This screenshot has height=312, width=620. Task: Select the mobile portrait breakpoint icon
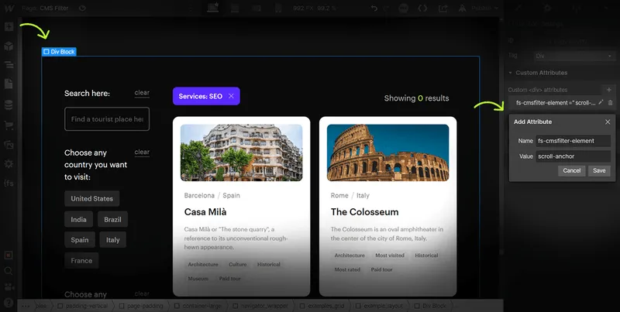tap(278, 8)
